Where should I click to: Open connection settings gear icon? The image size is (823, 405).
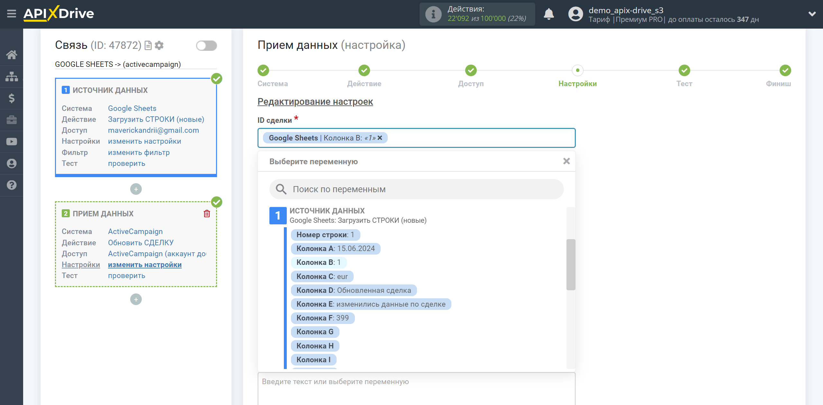click(159, 45)
